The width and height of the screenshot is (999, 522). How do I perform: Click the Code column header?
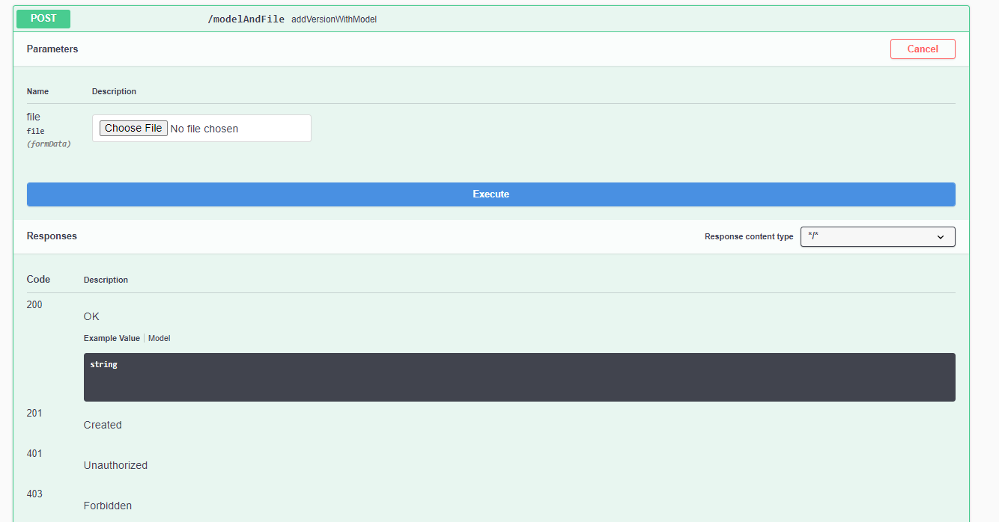coord(38,279)
